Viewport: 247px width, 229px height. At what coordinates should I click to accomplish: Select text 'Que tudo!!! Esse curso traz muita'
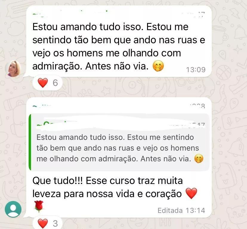pyautogui.click(x=108, y=180)
